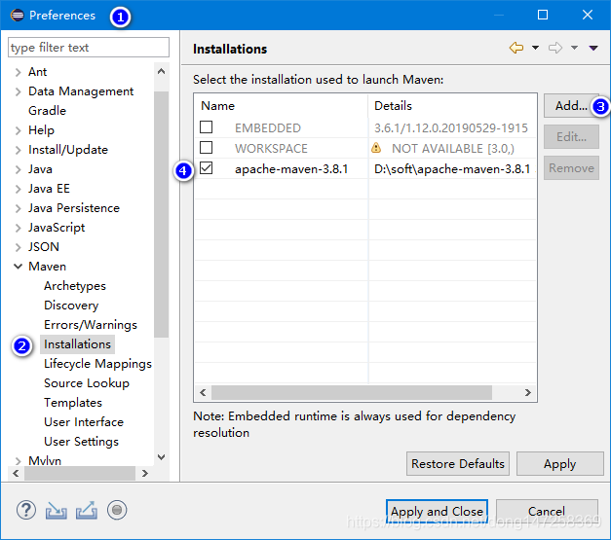Viewport: 611px width, 540px height.
Task: Expand the Data Management node
Action: click(18, 91)
